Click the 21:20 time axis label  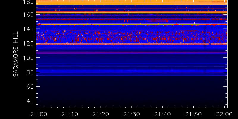point(101,114)
